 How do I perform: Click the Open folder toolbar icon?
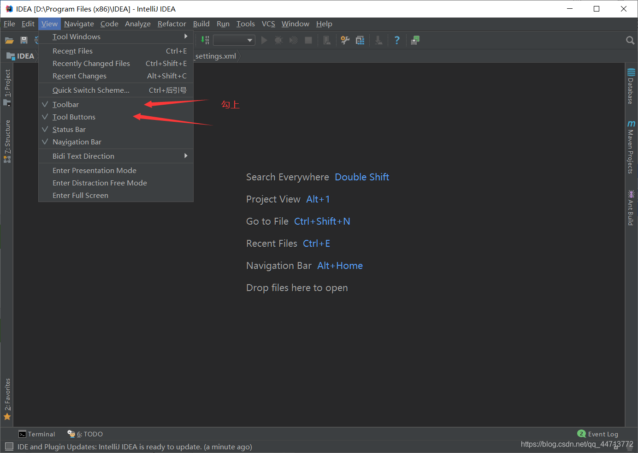pos(9,41)
